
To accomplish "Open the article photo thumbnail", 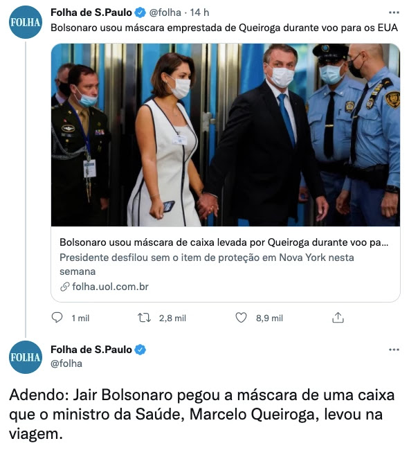I will 226,135.
